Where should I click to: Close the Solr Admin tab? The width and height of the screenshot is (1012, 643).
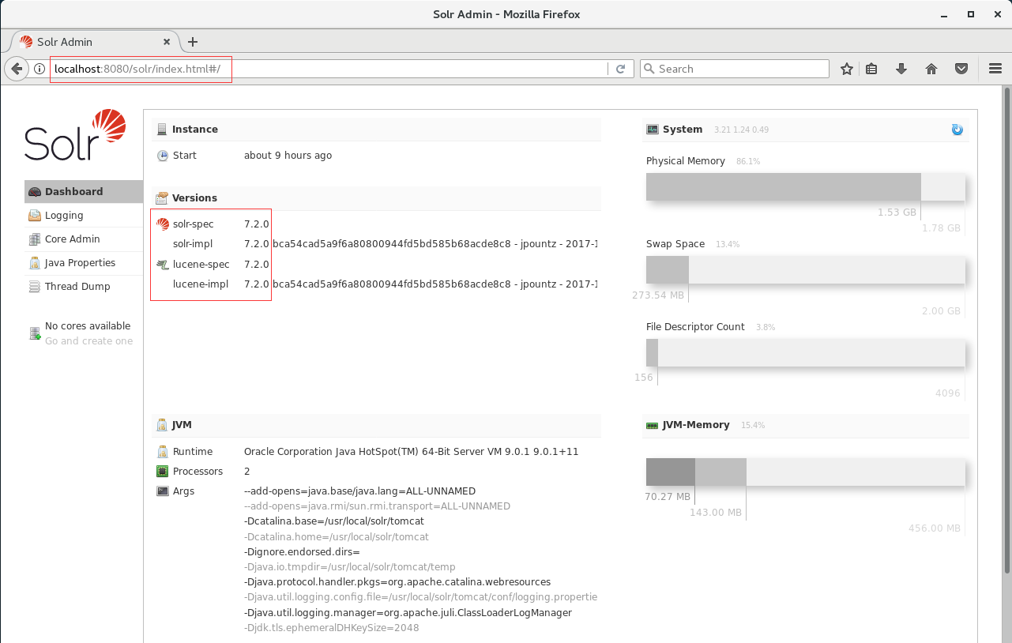(x=167, y=42)
